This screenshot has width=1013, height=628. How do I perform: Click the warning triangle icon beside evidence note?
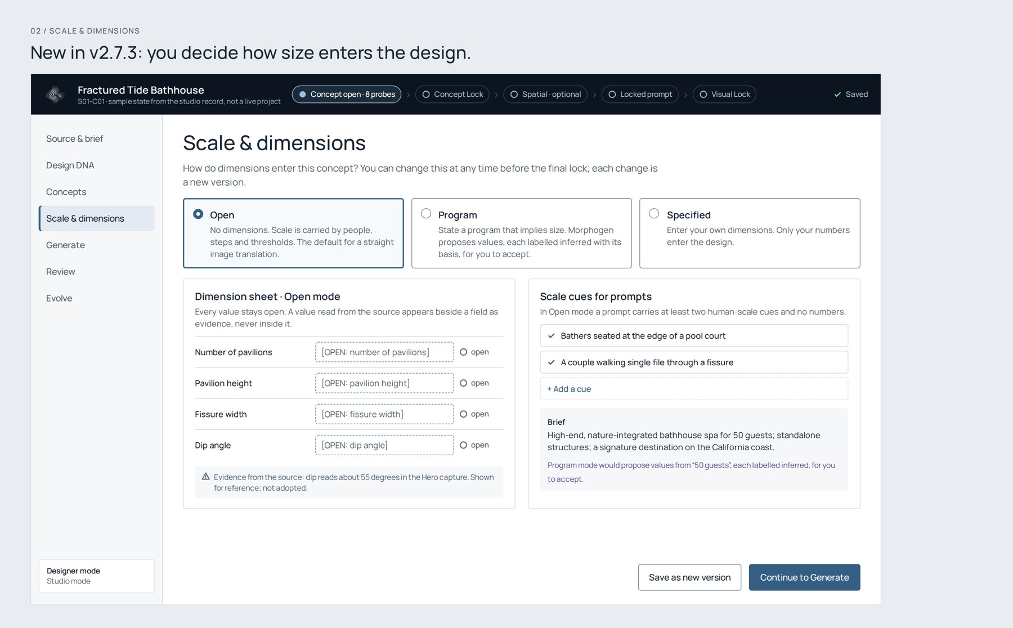point(206,477)
